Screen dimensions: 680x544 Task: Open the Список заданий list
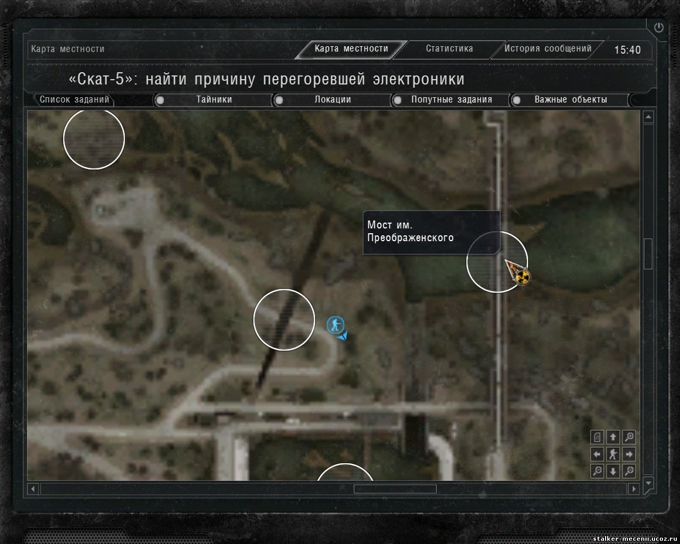74,99
